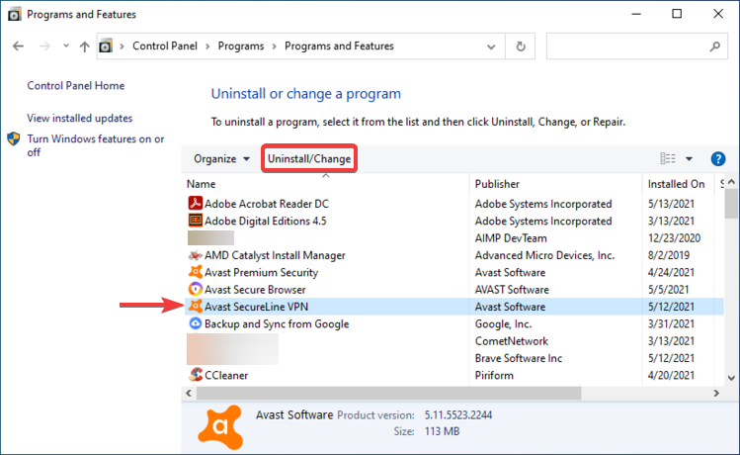This screenshot has width=740, height=455.
Task: Click the Avast Secure Browser icon
Action: point(195,290)
